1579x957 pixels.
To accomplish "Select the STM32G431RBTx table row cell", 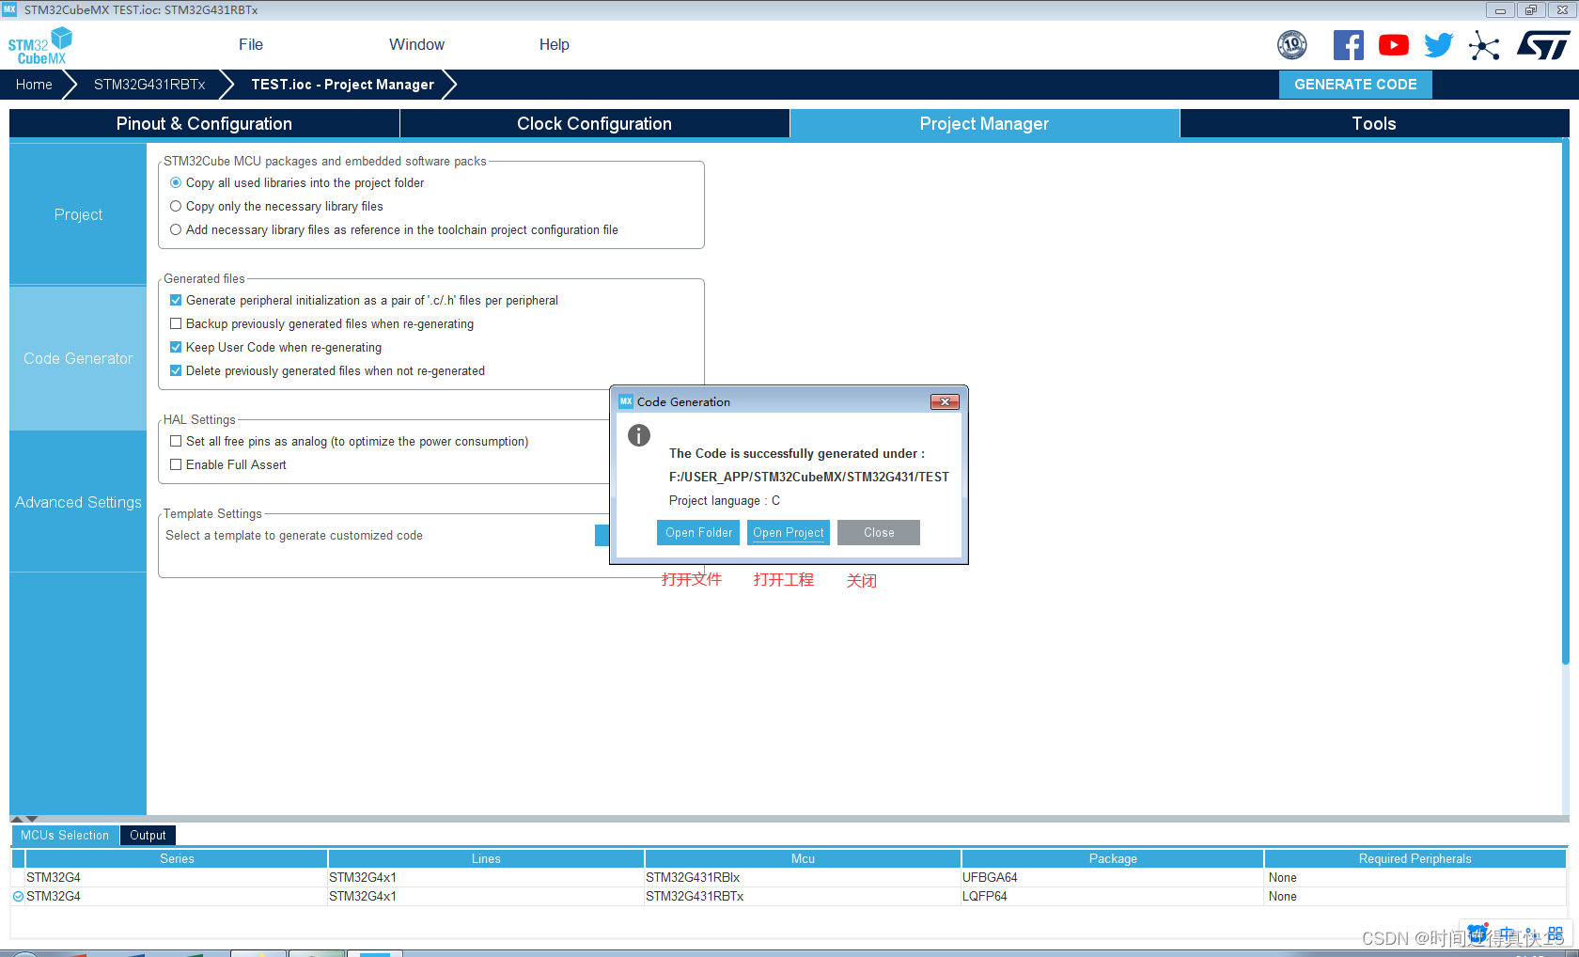I will coord(803,897).
